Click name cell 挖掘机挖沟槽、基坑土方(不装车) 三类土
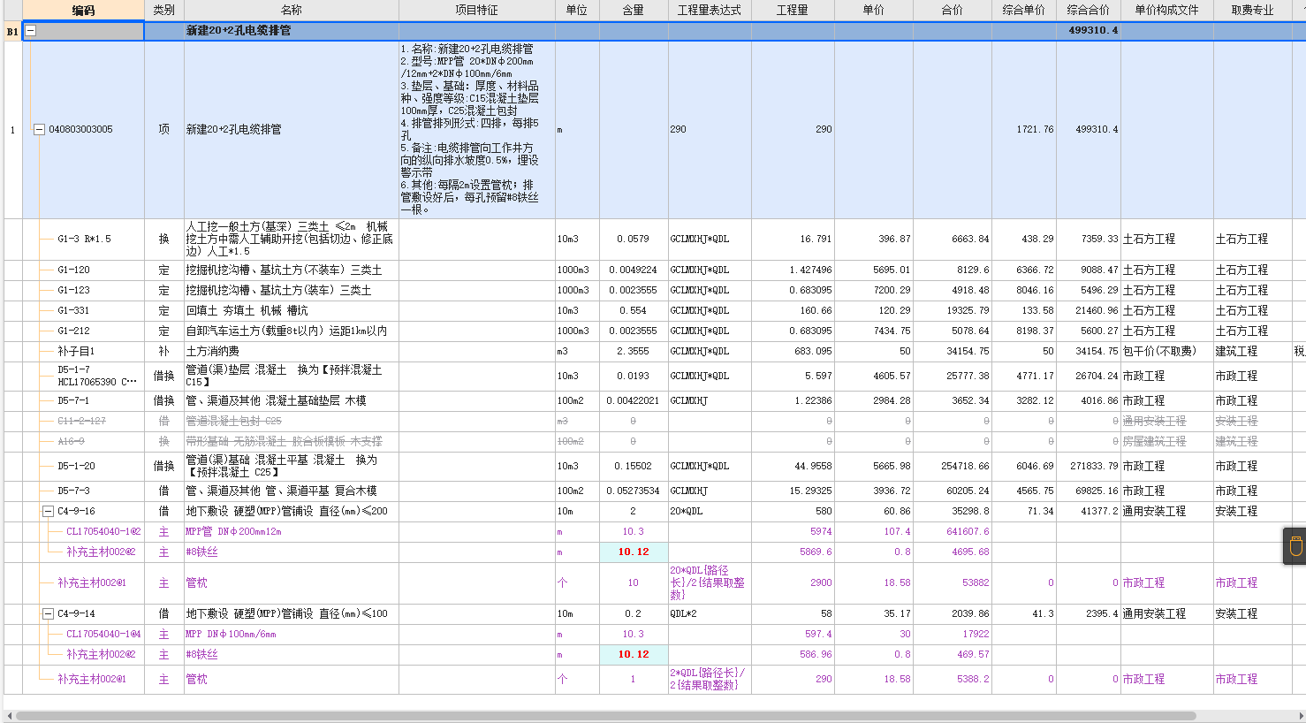 [x=292, y=270]
